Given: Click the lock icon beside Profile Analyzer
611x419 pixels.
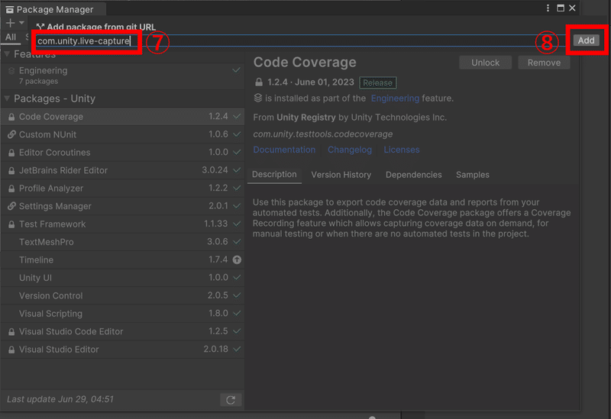Looking at the screenshot, I should (x=11, y=189).
